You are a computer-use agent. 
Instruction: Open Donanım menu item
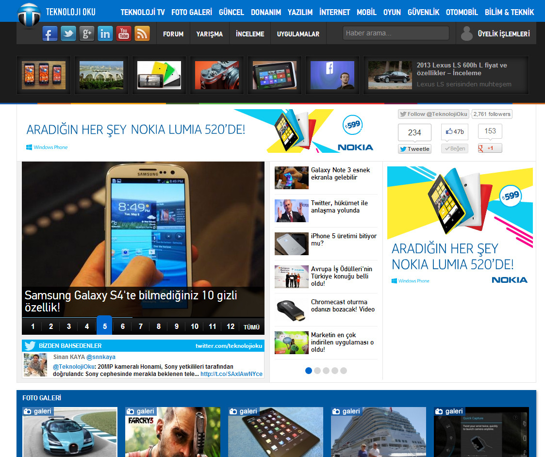pyautogui.click(x=266, y=12)
